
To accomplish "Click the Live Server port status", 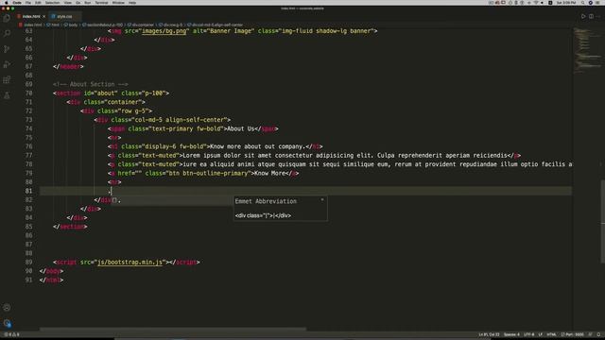I will pos(572,334).
